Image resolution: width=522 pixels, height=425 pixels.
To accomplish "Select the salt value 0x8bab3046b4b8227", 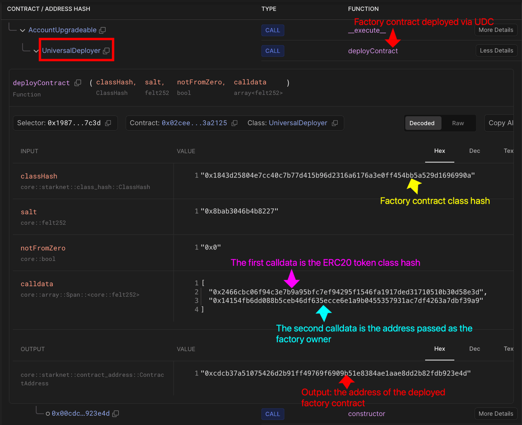I will (239, 211).
